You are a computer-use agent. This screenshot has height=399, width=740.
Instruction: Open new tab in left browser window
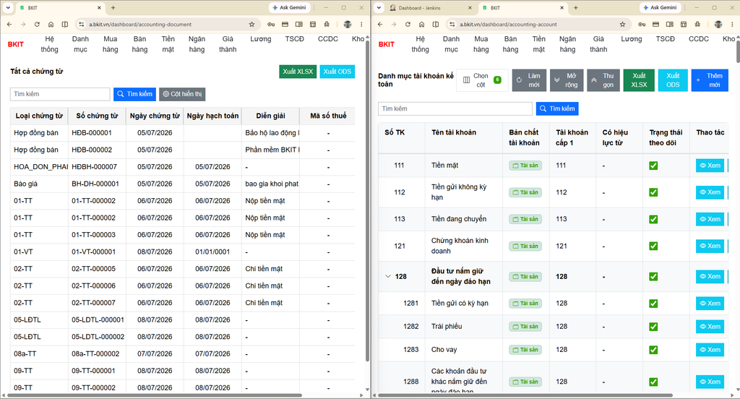(x=113, y=7)
